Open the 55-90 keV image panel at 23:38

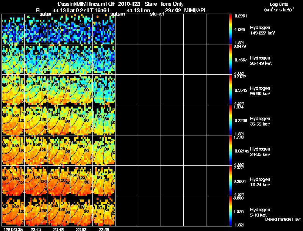tap(13, 90)
